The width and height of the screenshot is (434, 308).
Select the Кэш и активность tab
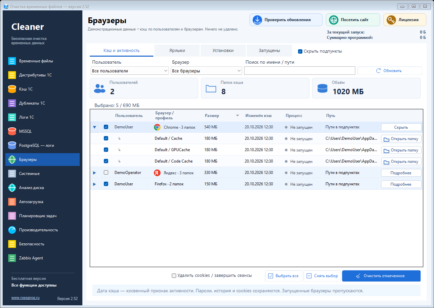click(x=122, y=51)
